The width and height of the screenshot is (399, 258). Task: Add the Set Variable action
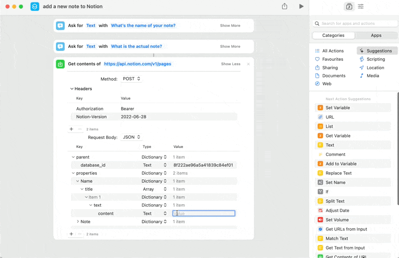click(353, 108)
